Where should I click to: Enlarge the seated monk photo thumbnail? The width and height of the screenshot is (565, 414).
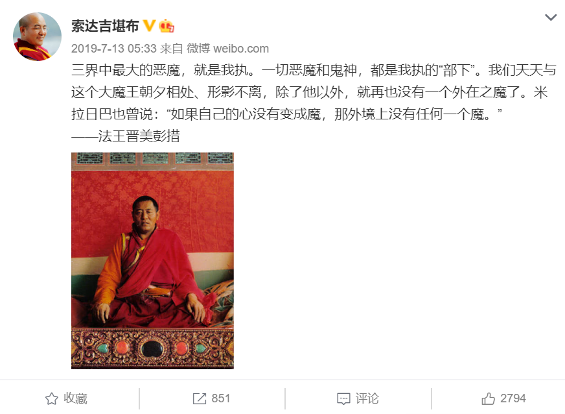pyautogui.click(x=152, y=261)
